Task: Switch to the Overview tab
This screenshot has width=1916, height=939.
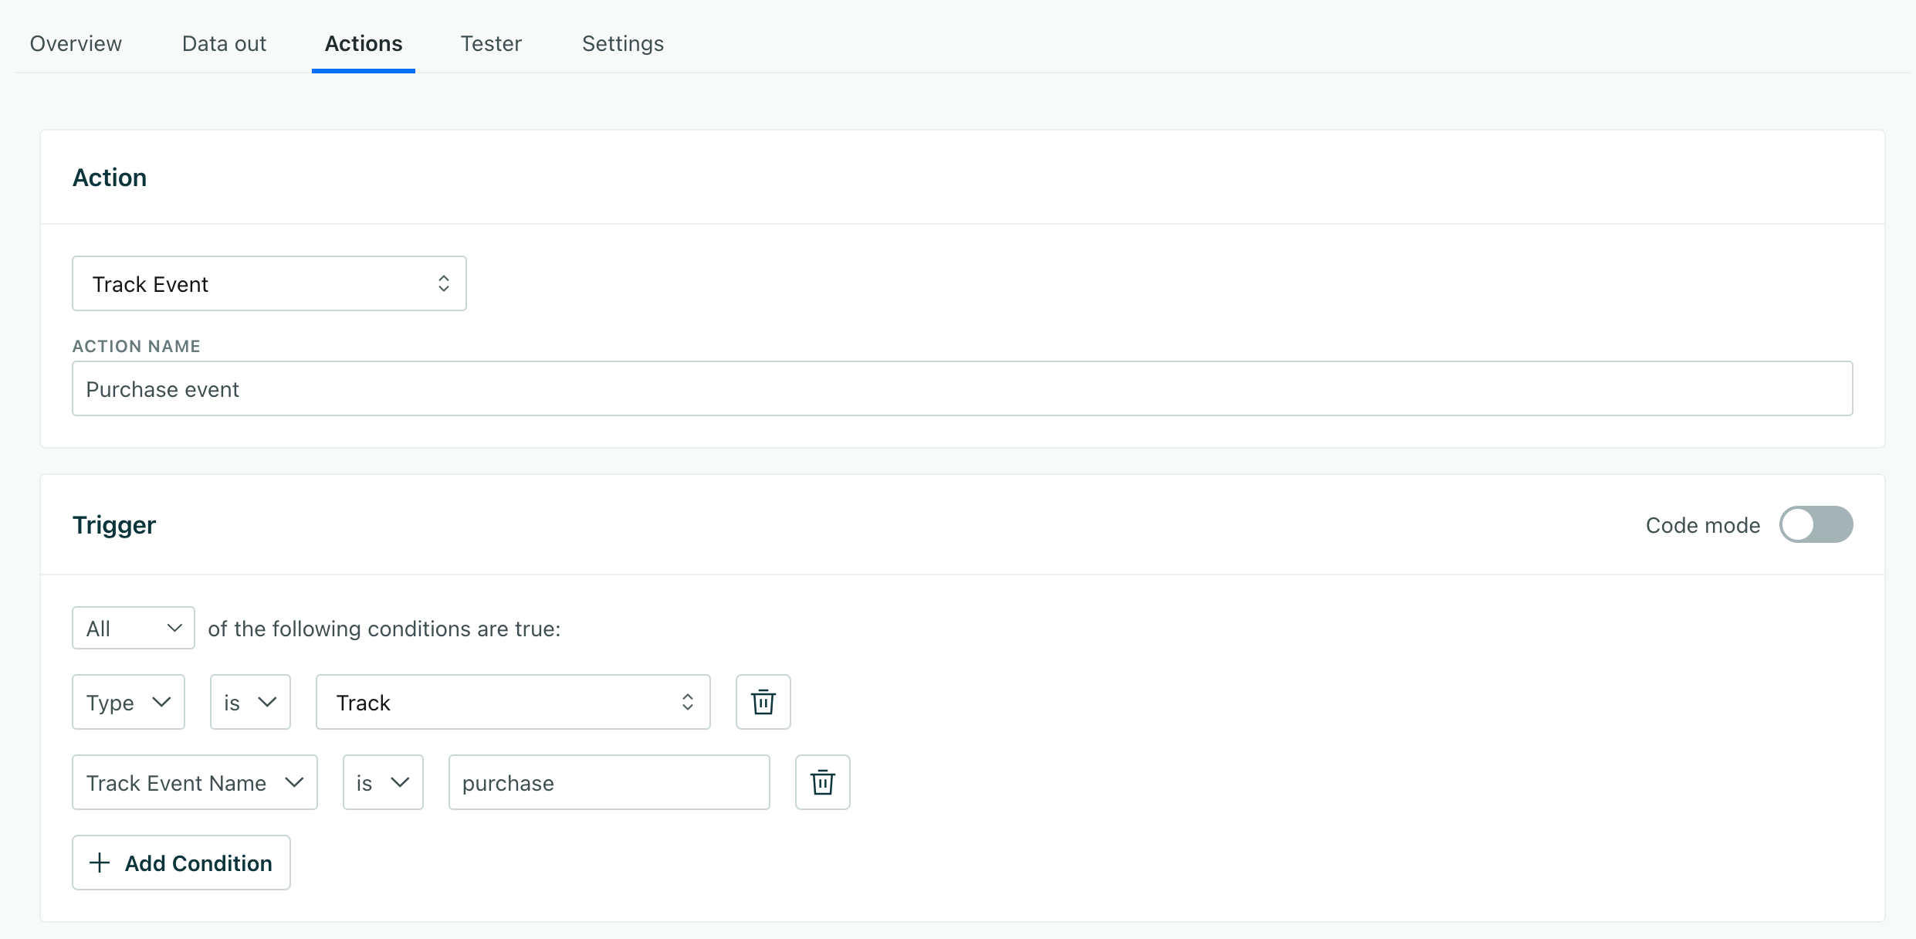Action: pos(75,44)
